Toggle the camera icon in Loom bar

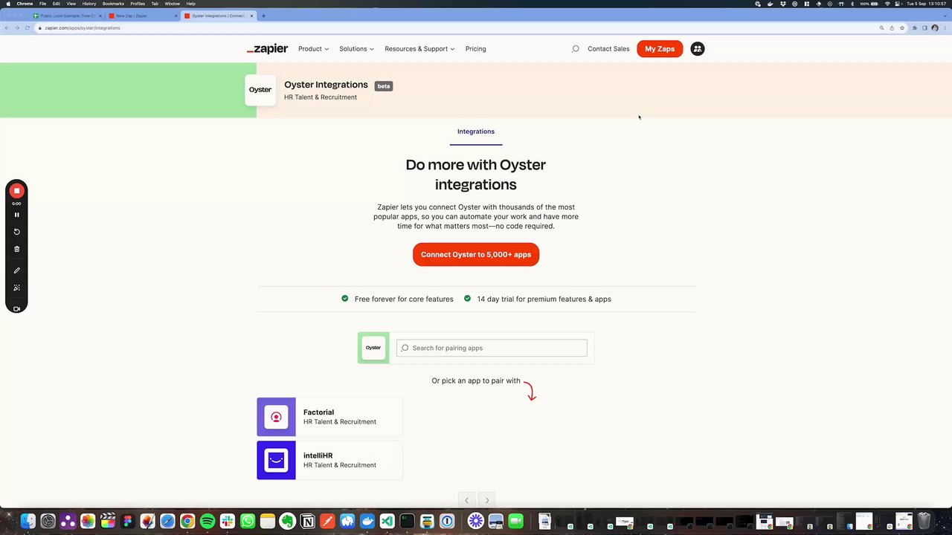16,308
